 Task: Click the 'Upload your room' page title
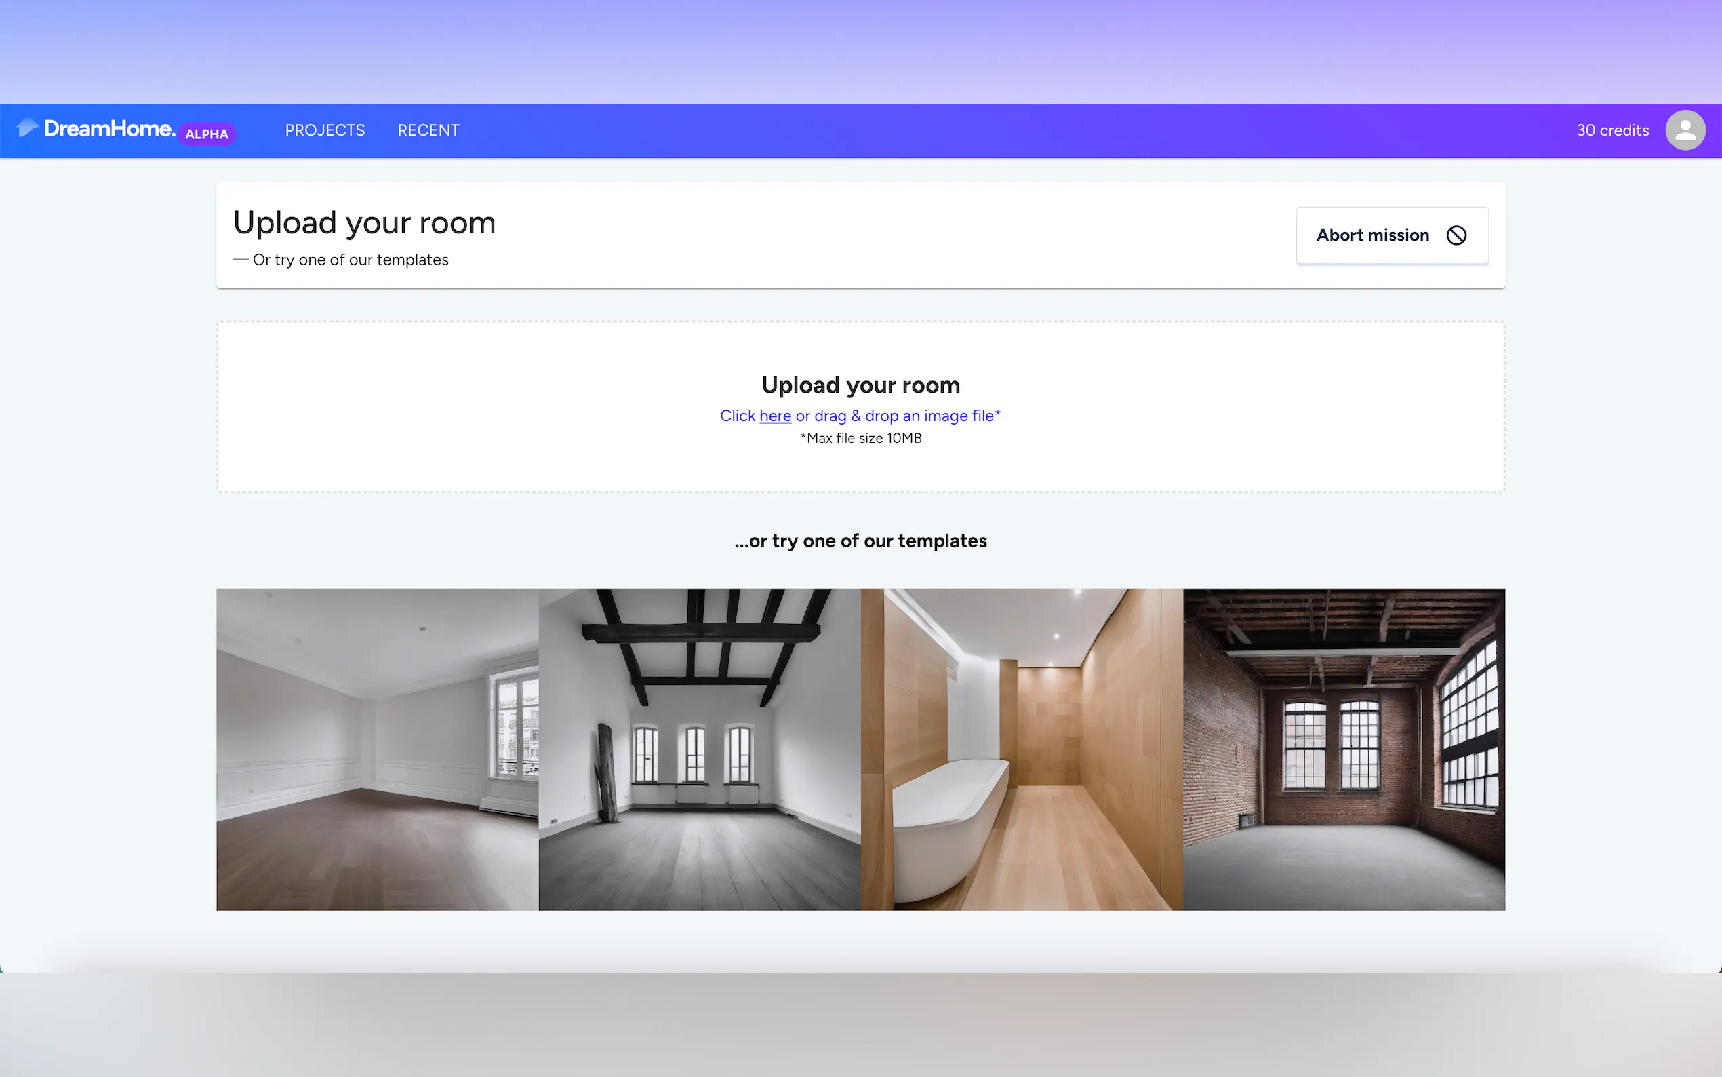coord(364,223)
